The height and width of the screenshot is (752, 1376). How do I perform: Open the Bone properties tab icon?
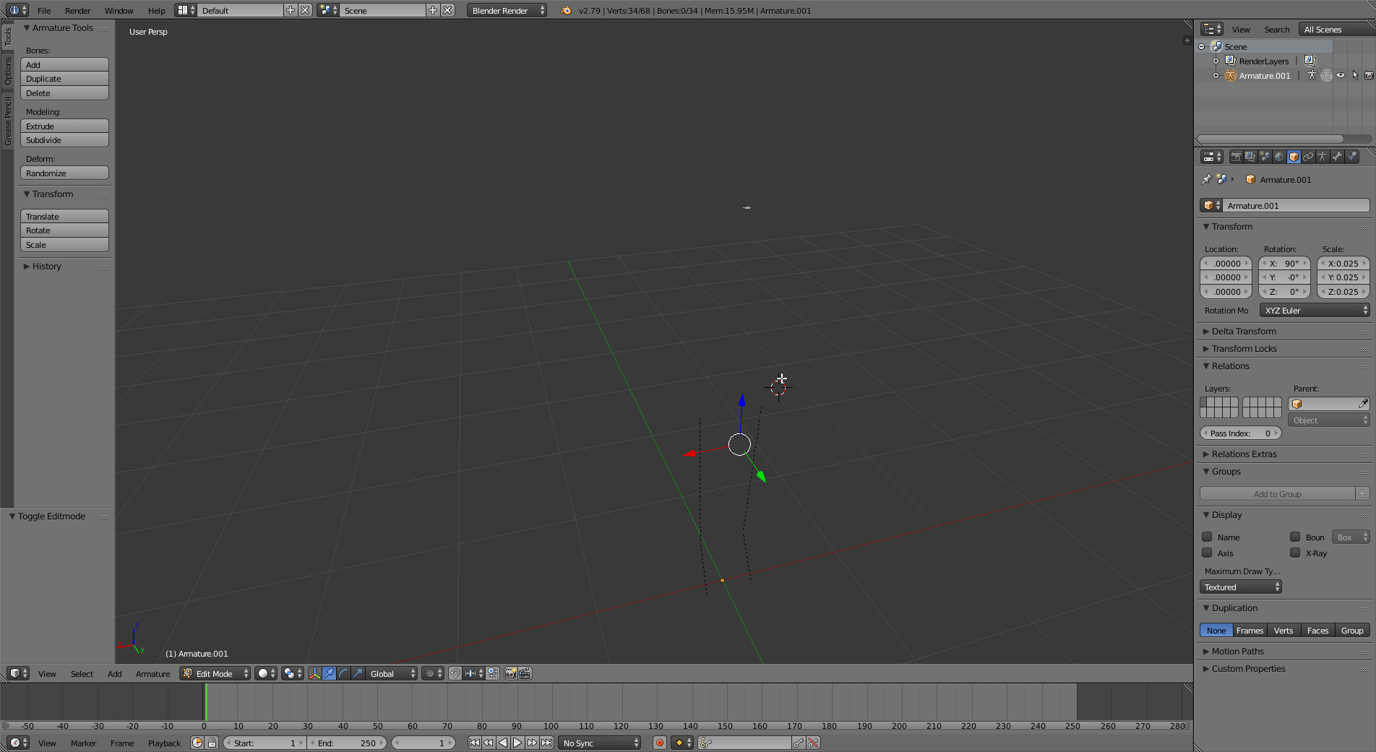pos(1337,157)
